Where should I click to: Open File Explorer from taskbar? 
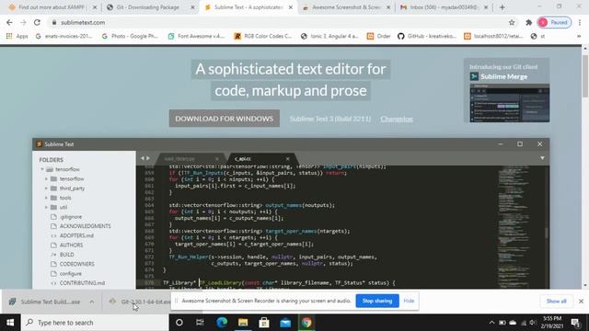pos(243,323)
